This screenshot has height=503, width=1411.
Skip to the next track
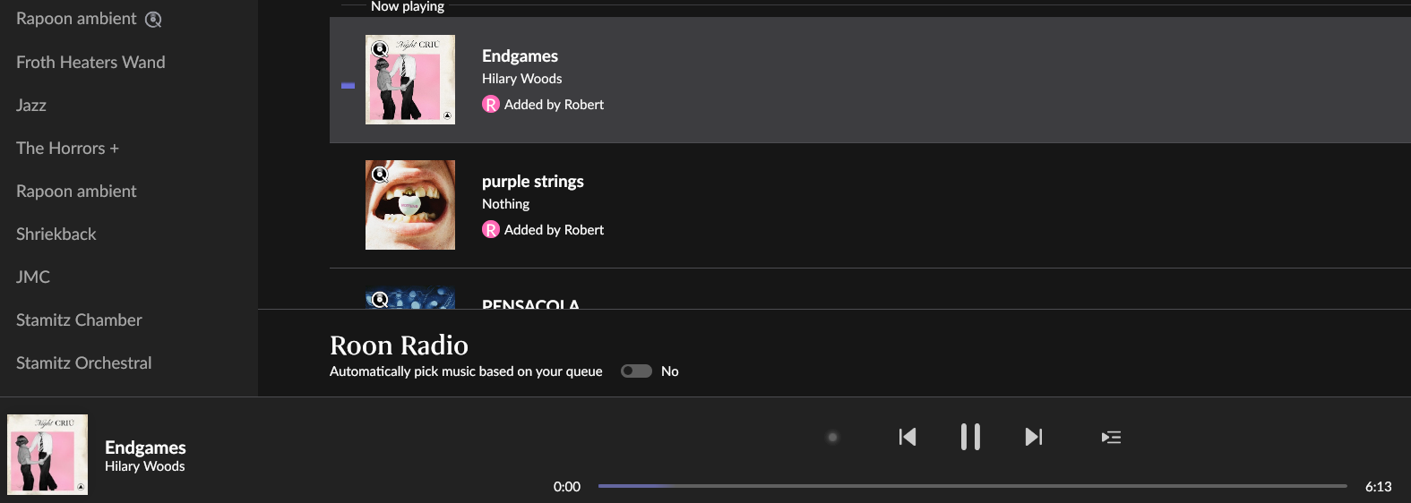pyautogui.click(x=1033, y=437)
